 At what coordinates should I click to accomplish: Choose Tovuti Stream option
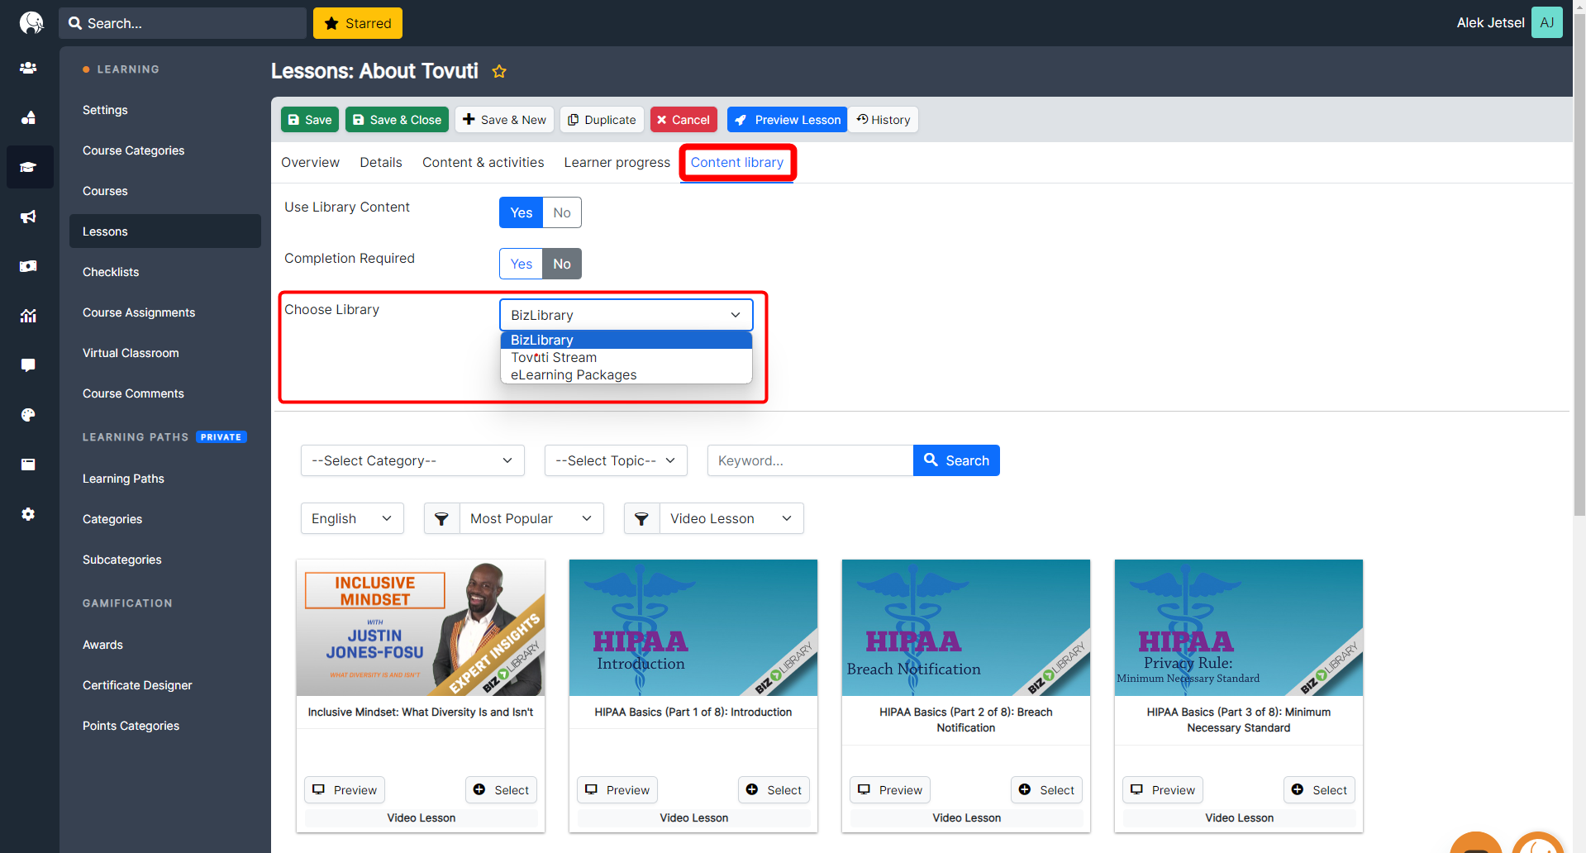coord(626,357)
